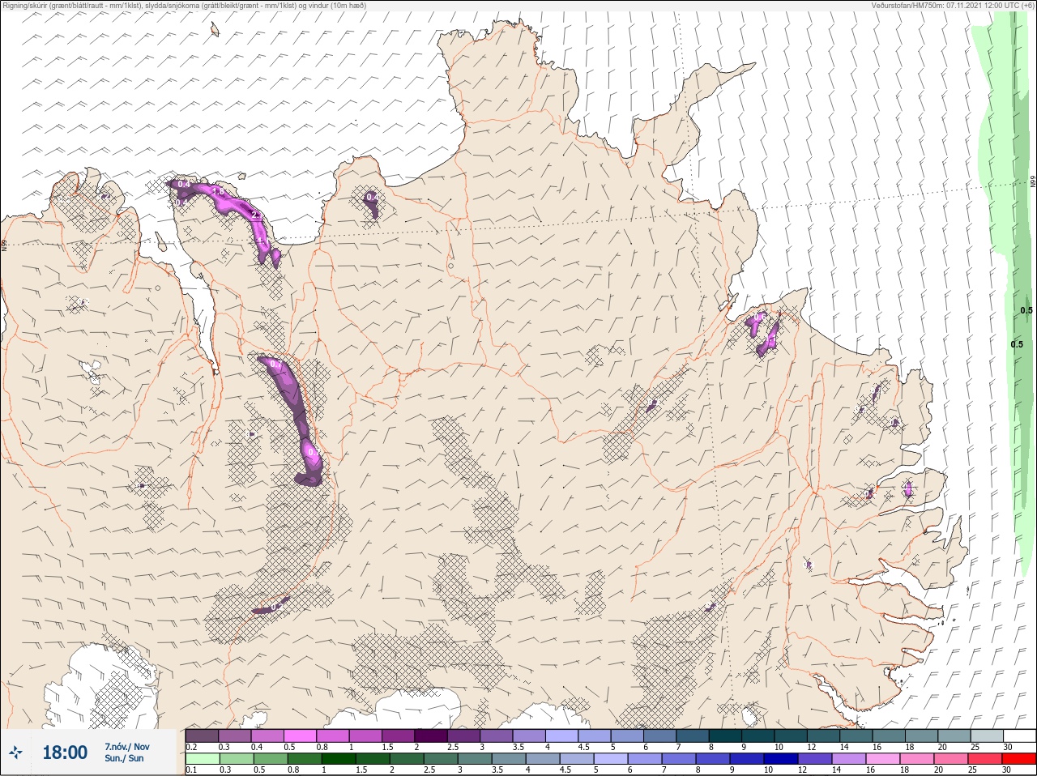Viewport: 1037px width, 776px height.
Task: Click the Veðurstofan star logo beside 18:00
Action: pos(16,753)
